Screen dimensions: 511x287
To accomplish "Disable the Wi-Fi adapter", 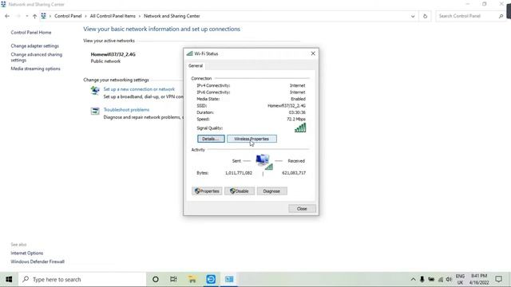I will [x=240, y=191].
